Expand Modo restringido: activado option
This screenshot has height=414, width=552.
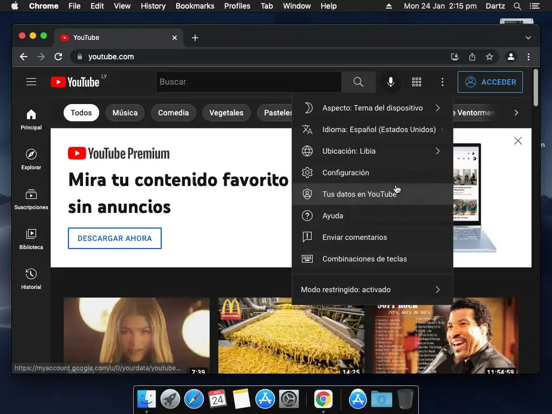pos(372,289)
